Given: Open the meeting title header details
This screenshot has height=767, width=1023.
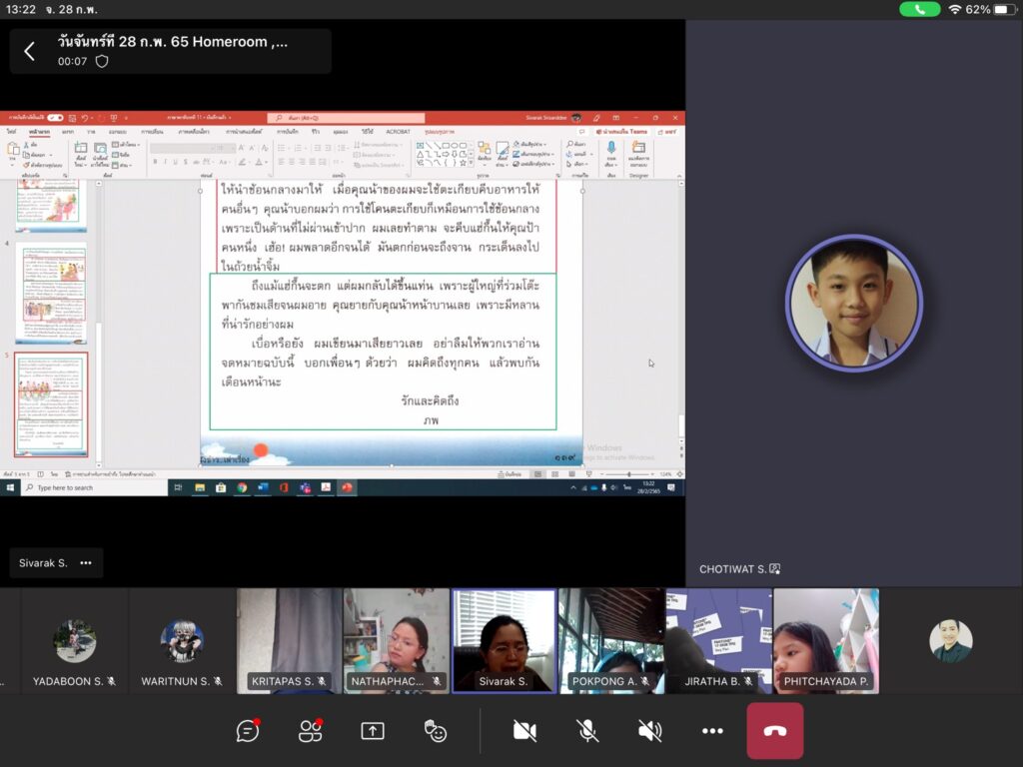Looking at the screenshot, I should pos(171,51).
